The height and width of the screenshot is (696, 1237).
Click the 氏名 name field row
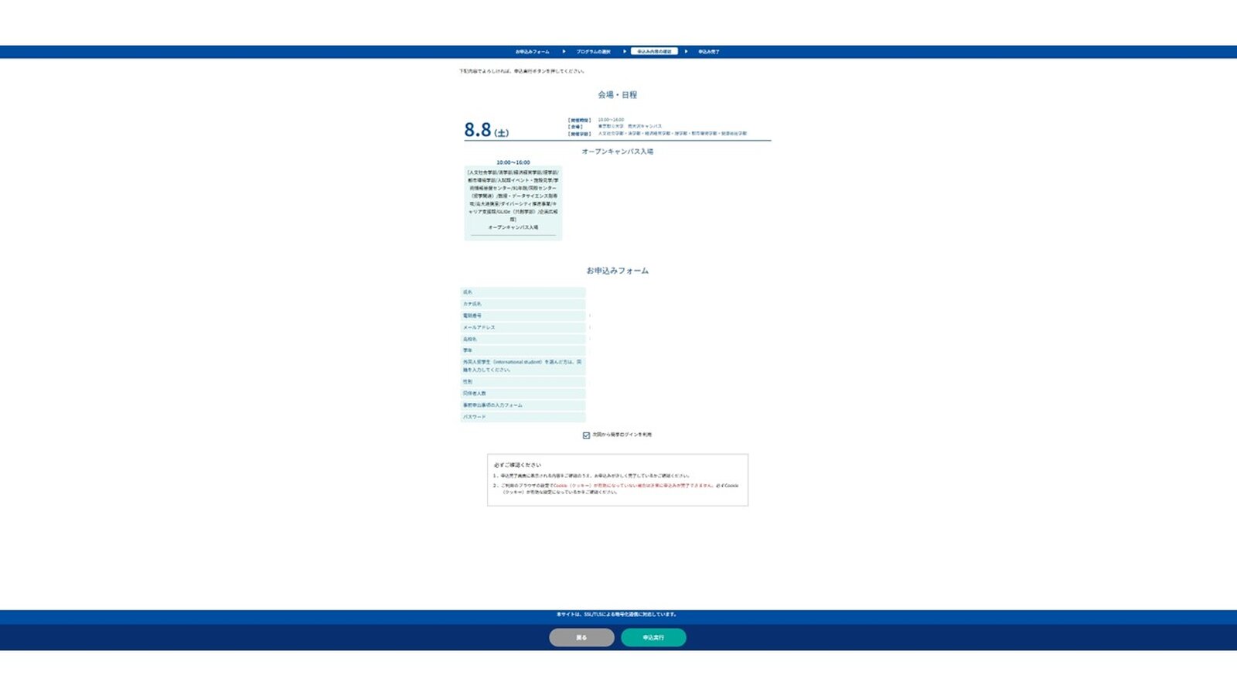[523, 292]
